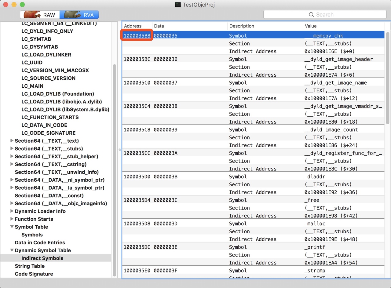Select address 1000035BC row

pyautogui.click(x=253, y=59)
